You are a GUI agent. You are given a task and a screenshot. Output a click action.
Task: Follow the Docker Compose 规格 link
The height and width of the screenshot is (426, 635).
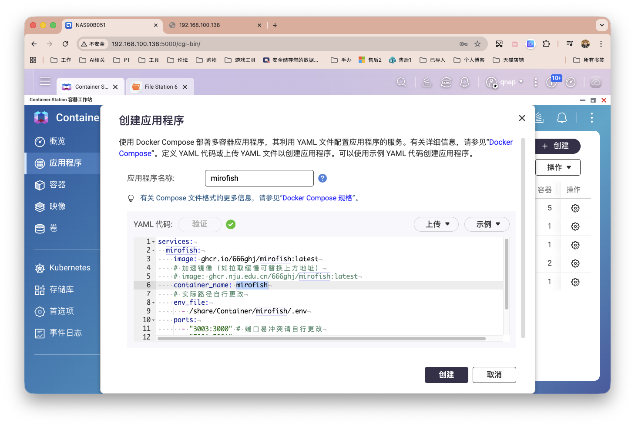point(318,198)
